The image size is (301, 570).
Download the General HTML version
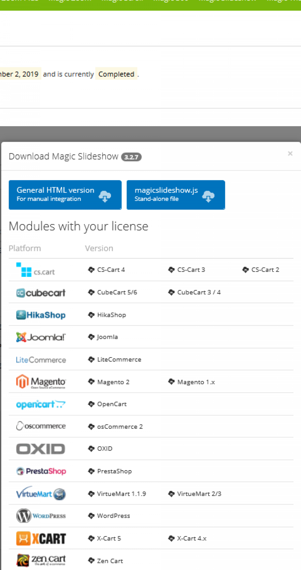pos(65,194)
